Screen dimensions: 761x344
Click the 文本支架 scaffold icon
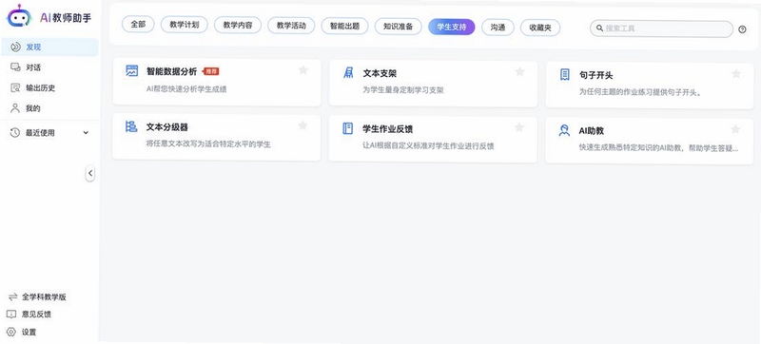[348, 72]
